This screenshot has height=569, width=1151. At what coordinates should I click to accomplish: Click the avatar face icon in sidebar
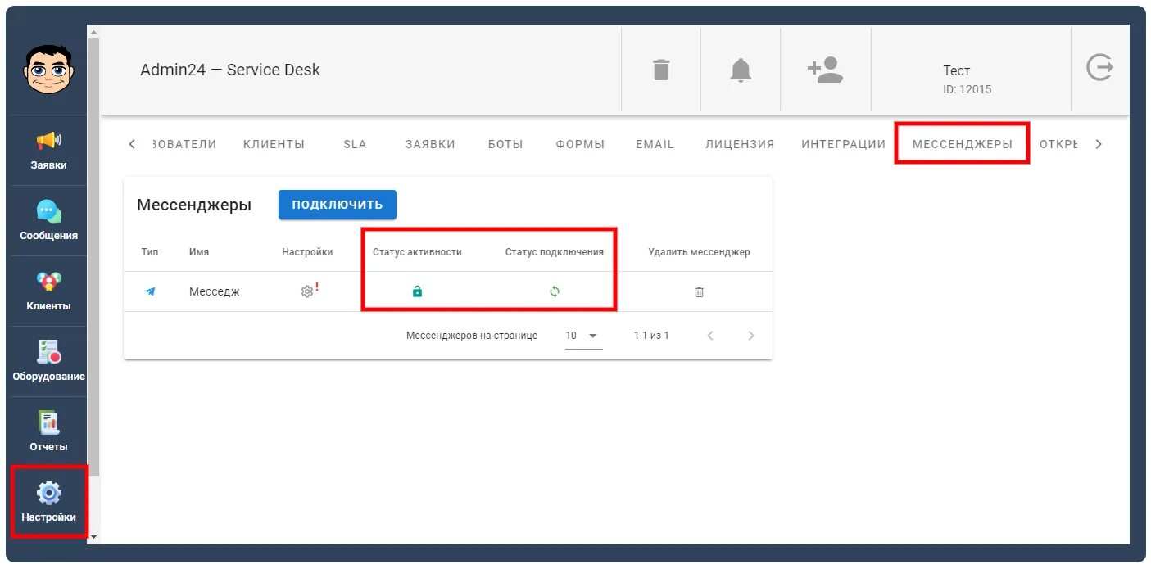(x=49, y=69)
